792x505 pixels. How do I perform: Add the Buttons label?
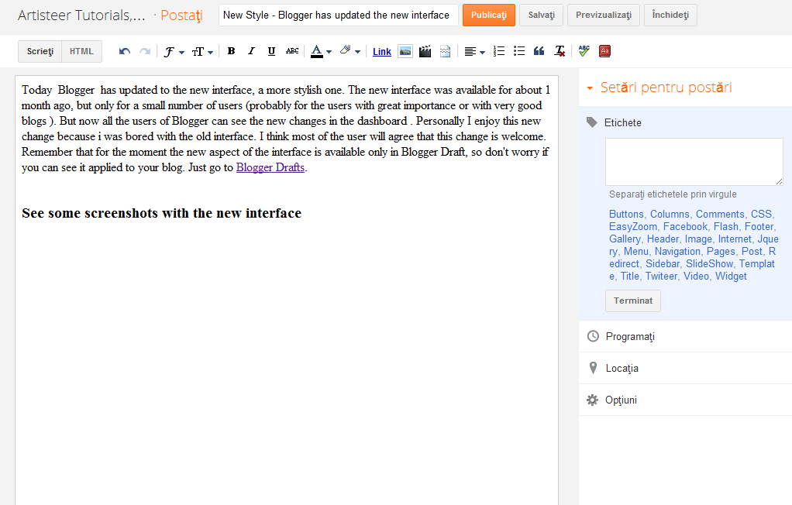[x=626, y=214]
